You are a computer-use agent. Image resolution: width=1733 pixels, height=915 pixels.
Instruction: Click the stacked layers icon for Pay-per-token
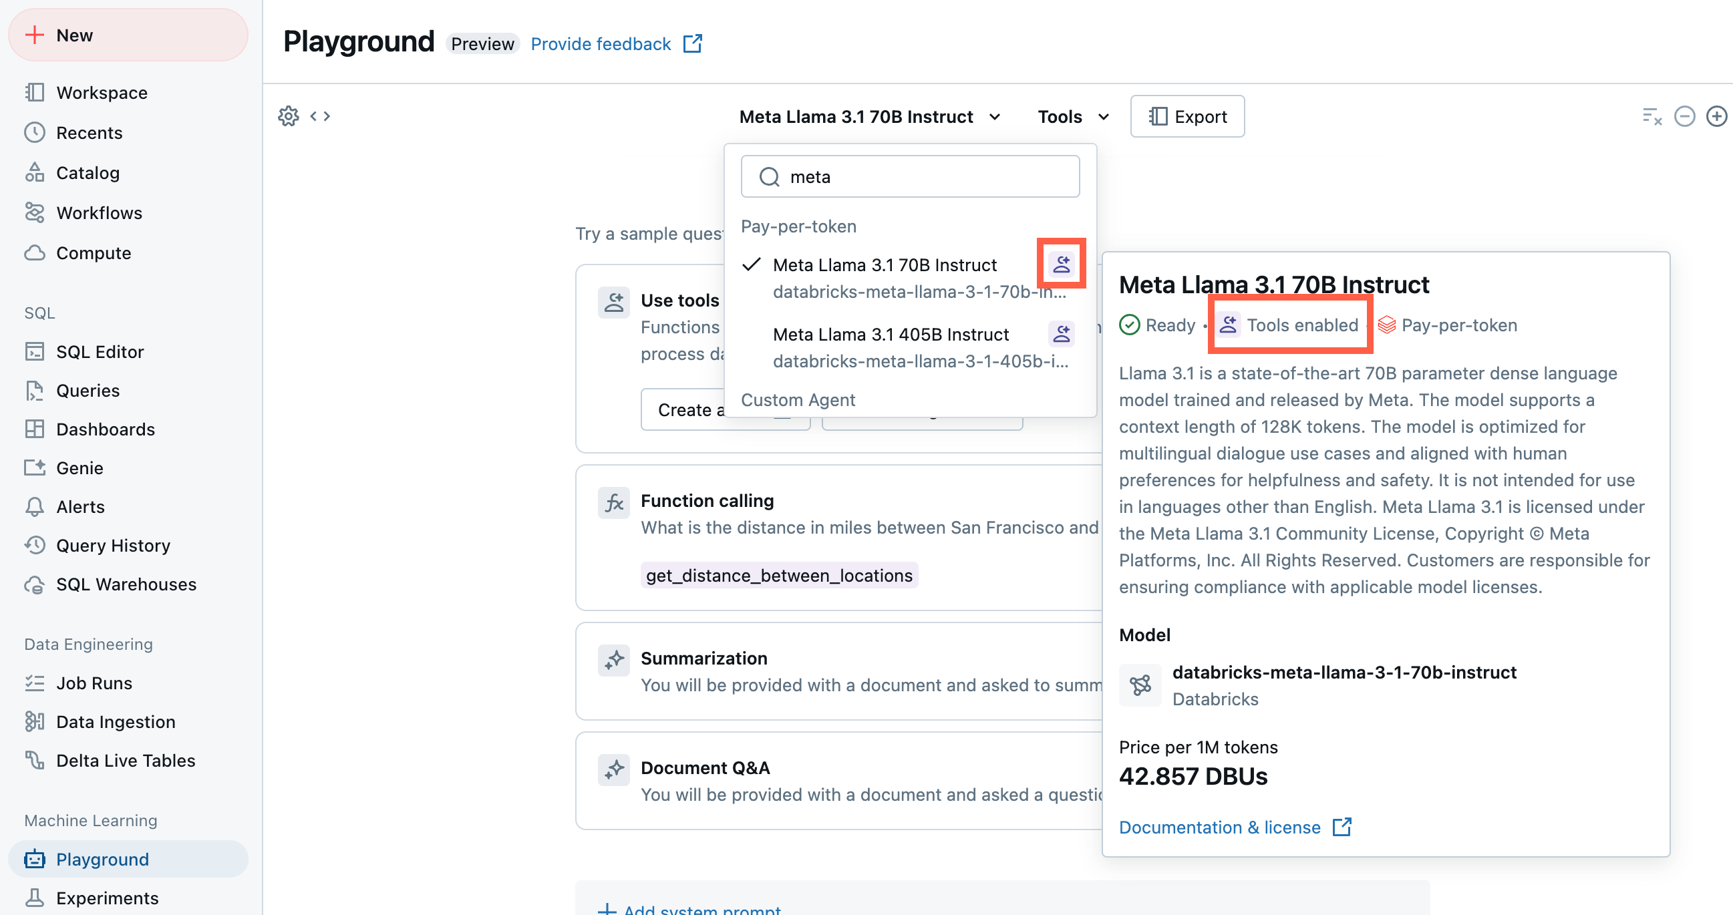click(1387, 325)
